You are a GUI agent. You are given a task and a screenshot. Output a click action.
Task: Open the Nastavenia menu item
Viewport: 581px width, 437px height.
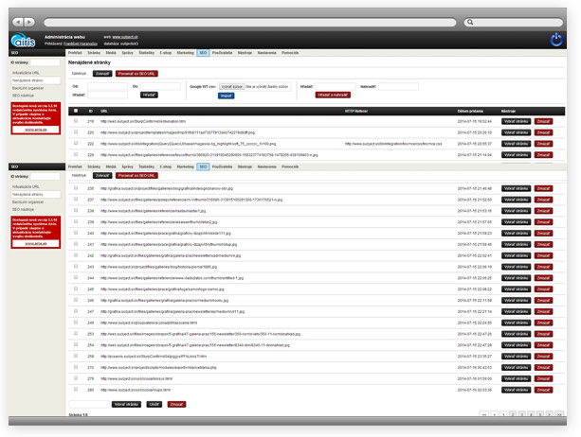pyautogui.click(x=267, y=55)
